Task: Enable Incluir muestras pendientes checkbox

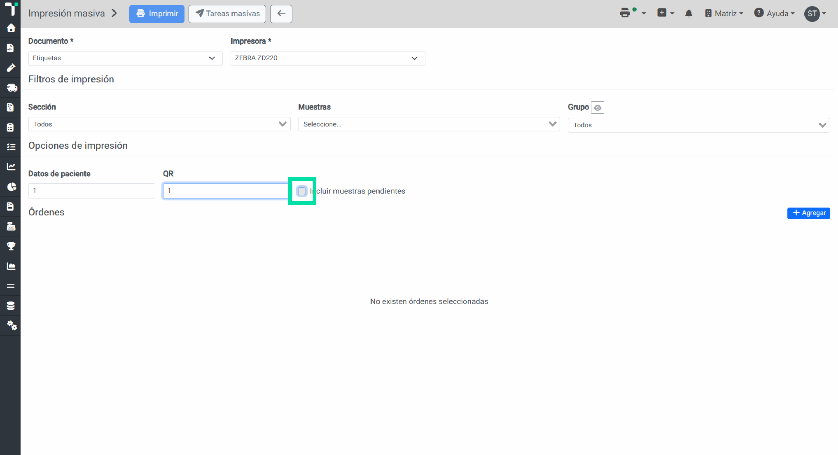Action: point(302,191)
